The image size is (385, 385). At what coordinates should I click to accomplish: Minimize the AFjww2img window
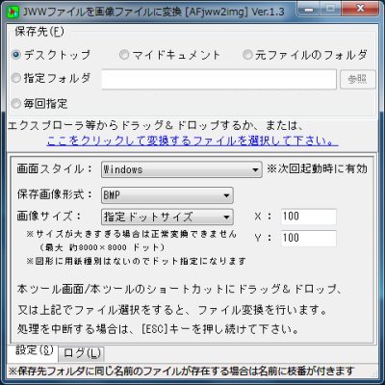click(309, 9)
